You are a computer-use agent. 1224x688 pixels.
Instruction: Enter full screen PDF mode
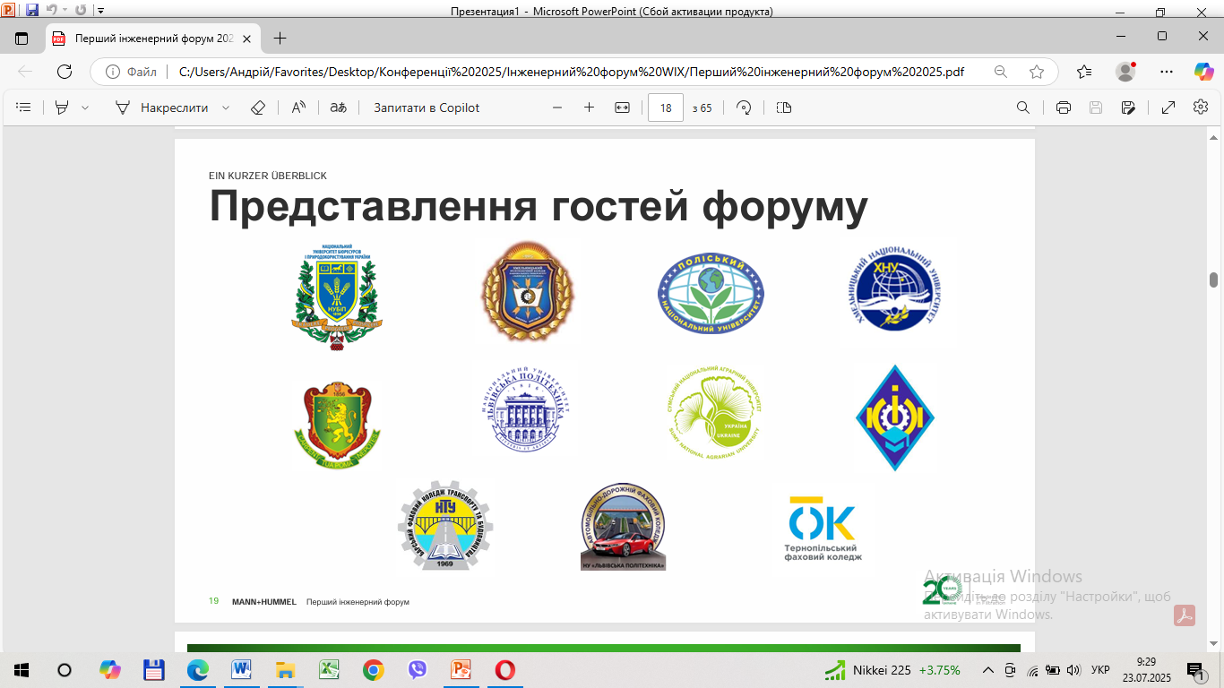click(x=1168, y=107)
